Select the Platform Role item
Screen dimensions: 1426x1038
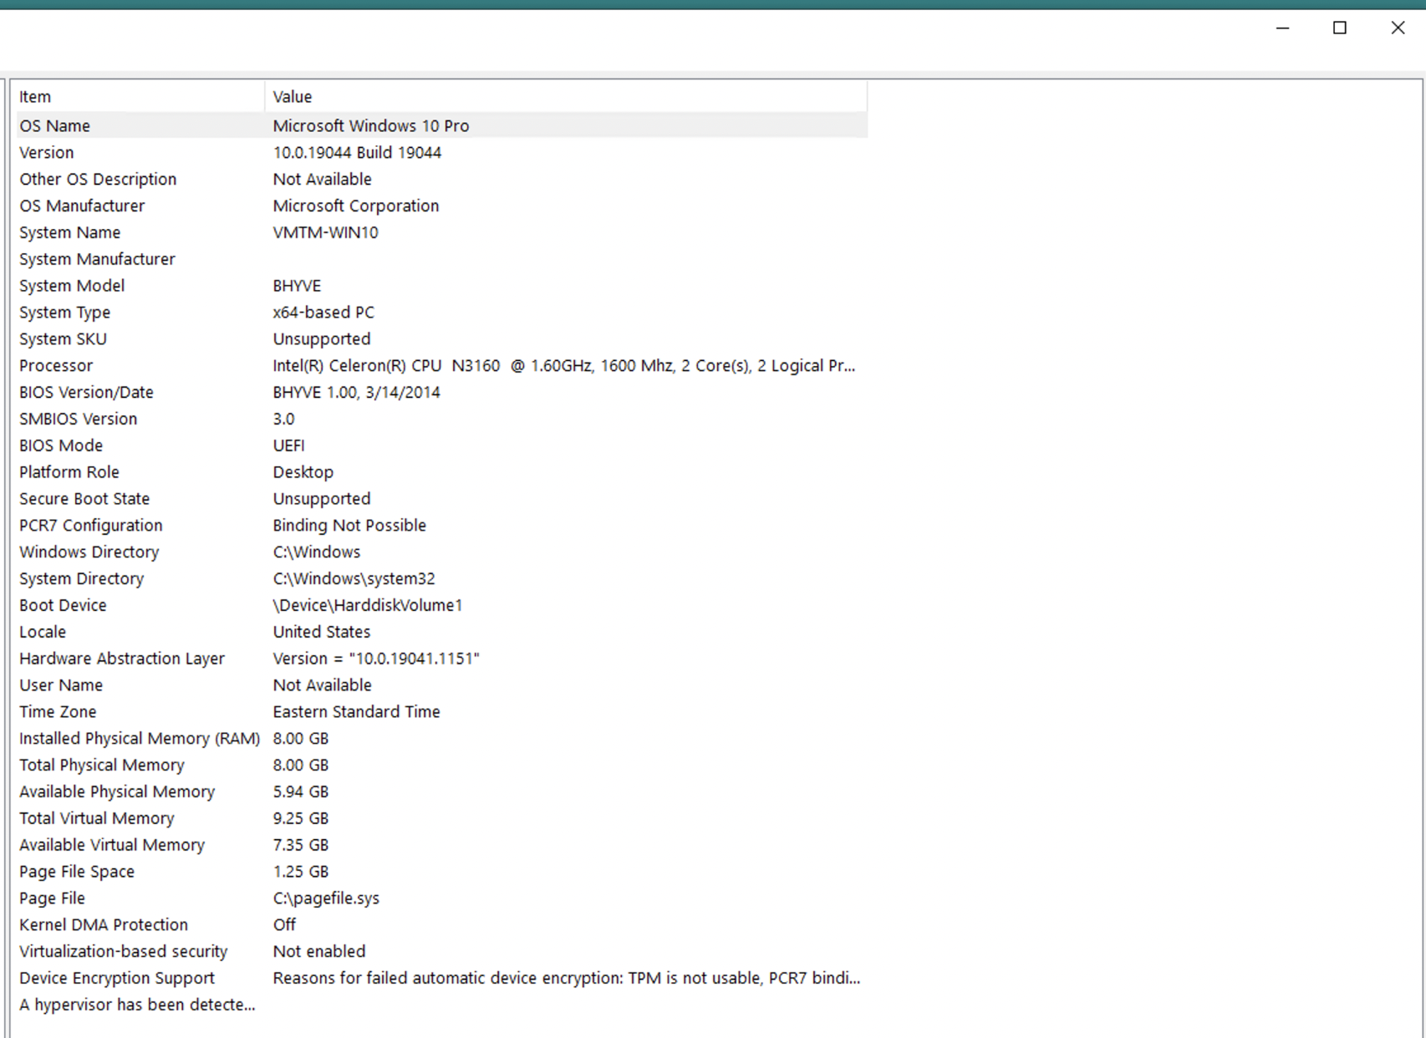[69, 472]
